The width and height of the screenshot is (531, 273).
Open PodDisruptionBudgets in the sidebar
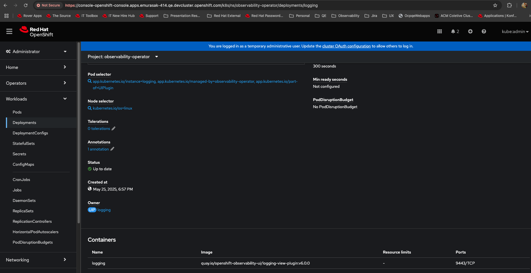click(x=33, y=242)
